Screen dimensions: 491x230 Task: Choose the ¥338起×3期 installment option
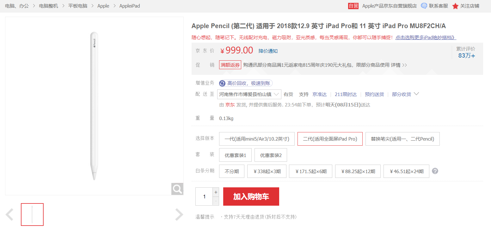[x=267, y=172]
